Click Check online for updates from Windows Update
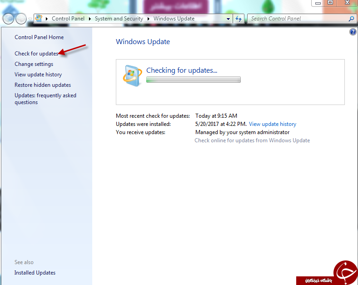 point(252,140)
